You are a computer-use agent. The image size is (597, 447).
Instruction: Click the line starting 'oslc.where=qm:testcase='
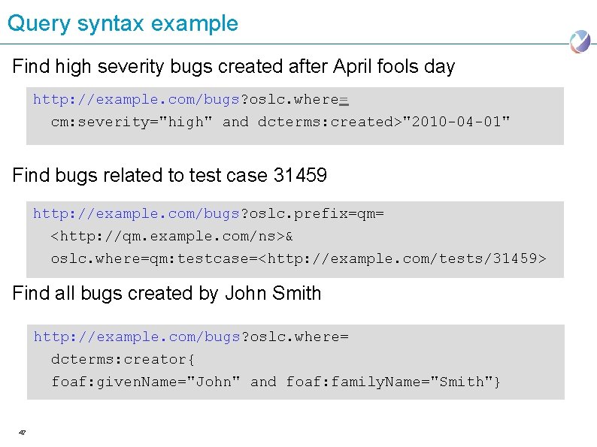298,258
